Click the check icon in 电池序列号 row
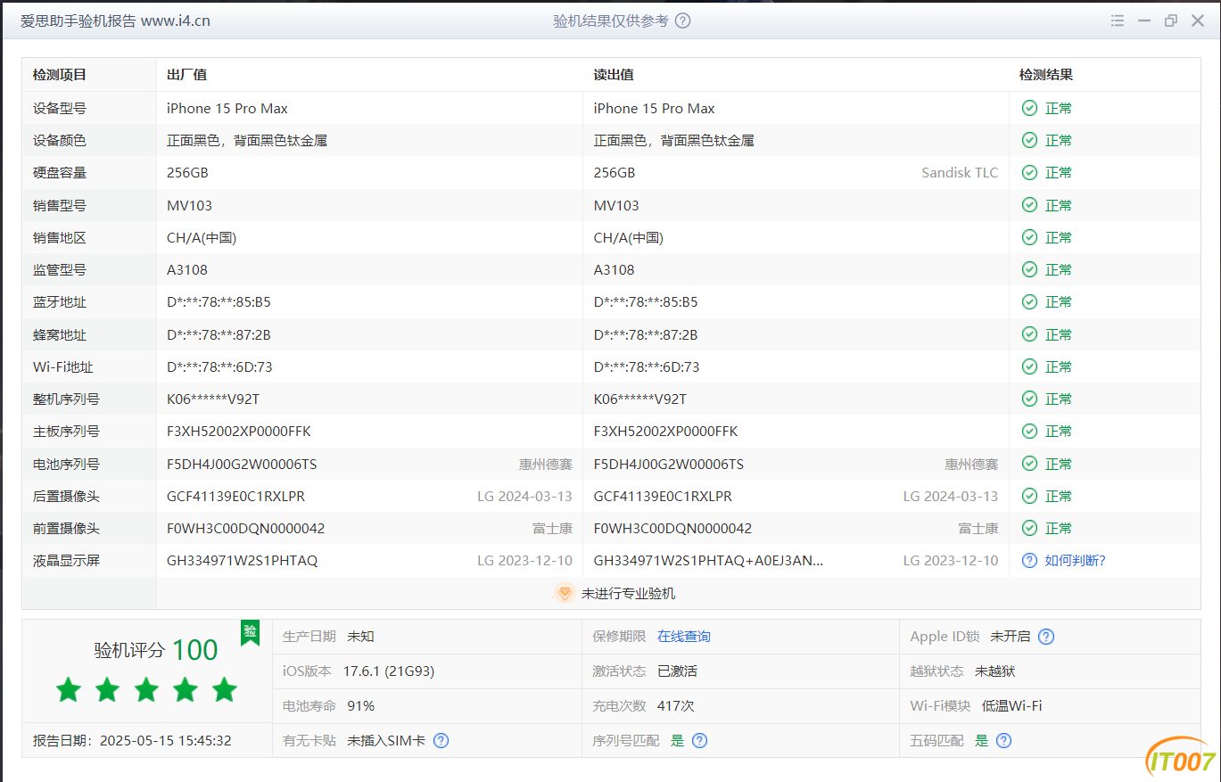This screenshot has height=782, width=1221. (x=1029, y=465)
